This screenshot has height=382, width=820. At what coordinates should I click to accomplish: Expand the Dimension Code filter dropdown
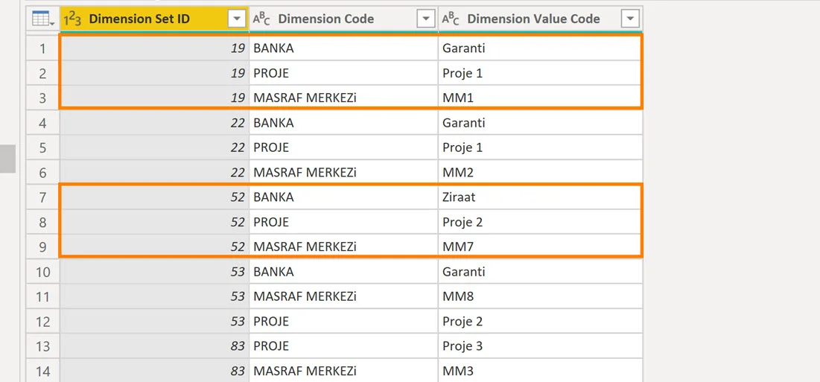425,19
